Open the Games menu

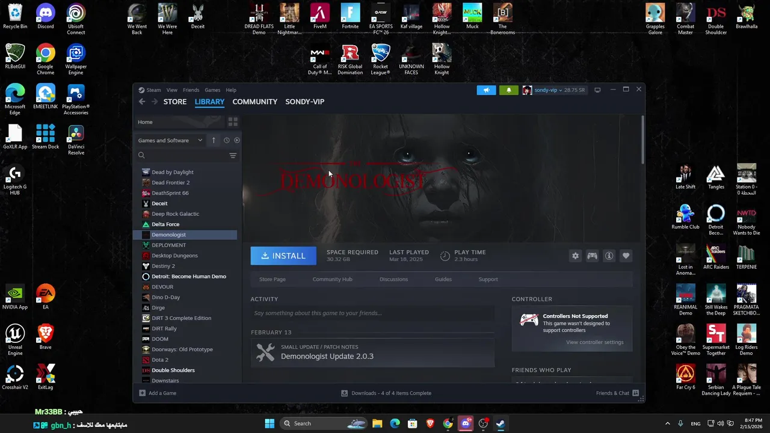(x=212, y=90)
